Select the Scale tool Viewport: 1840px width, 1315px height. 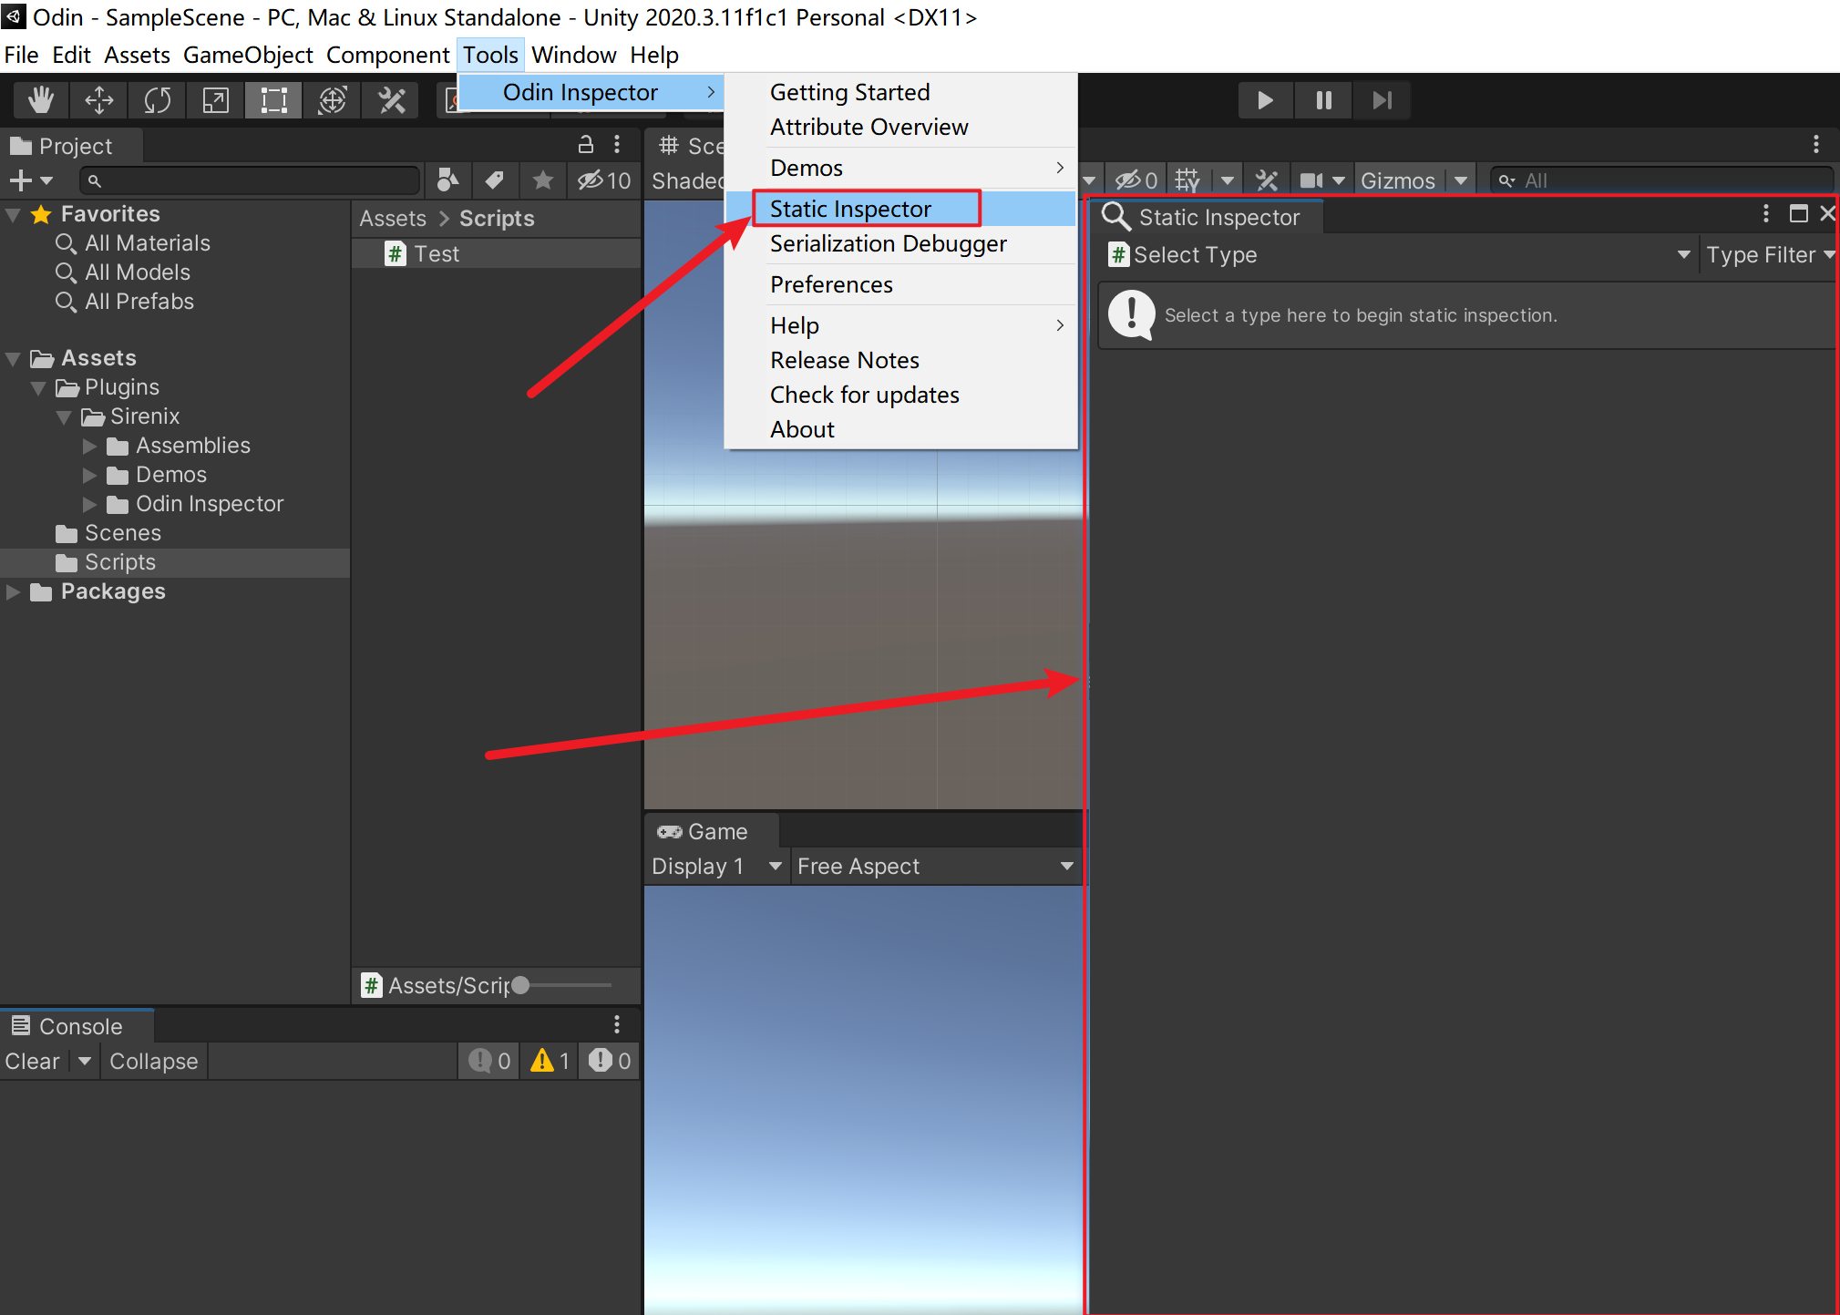(215, 99)
